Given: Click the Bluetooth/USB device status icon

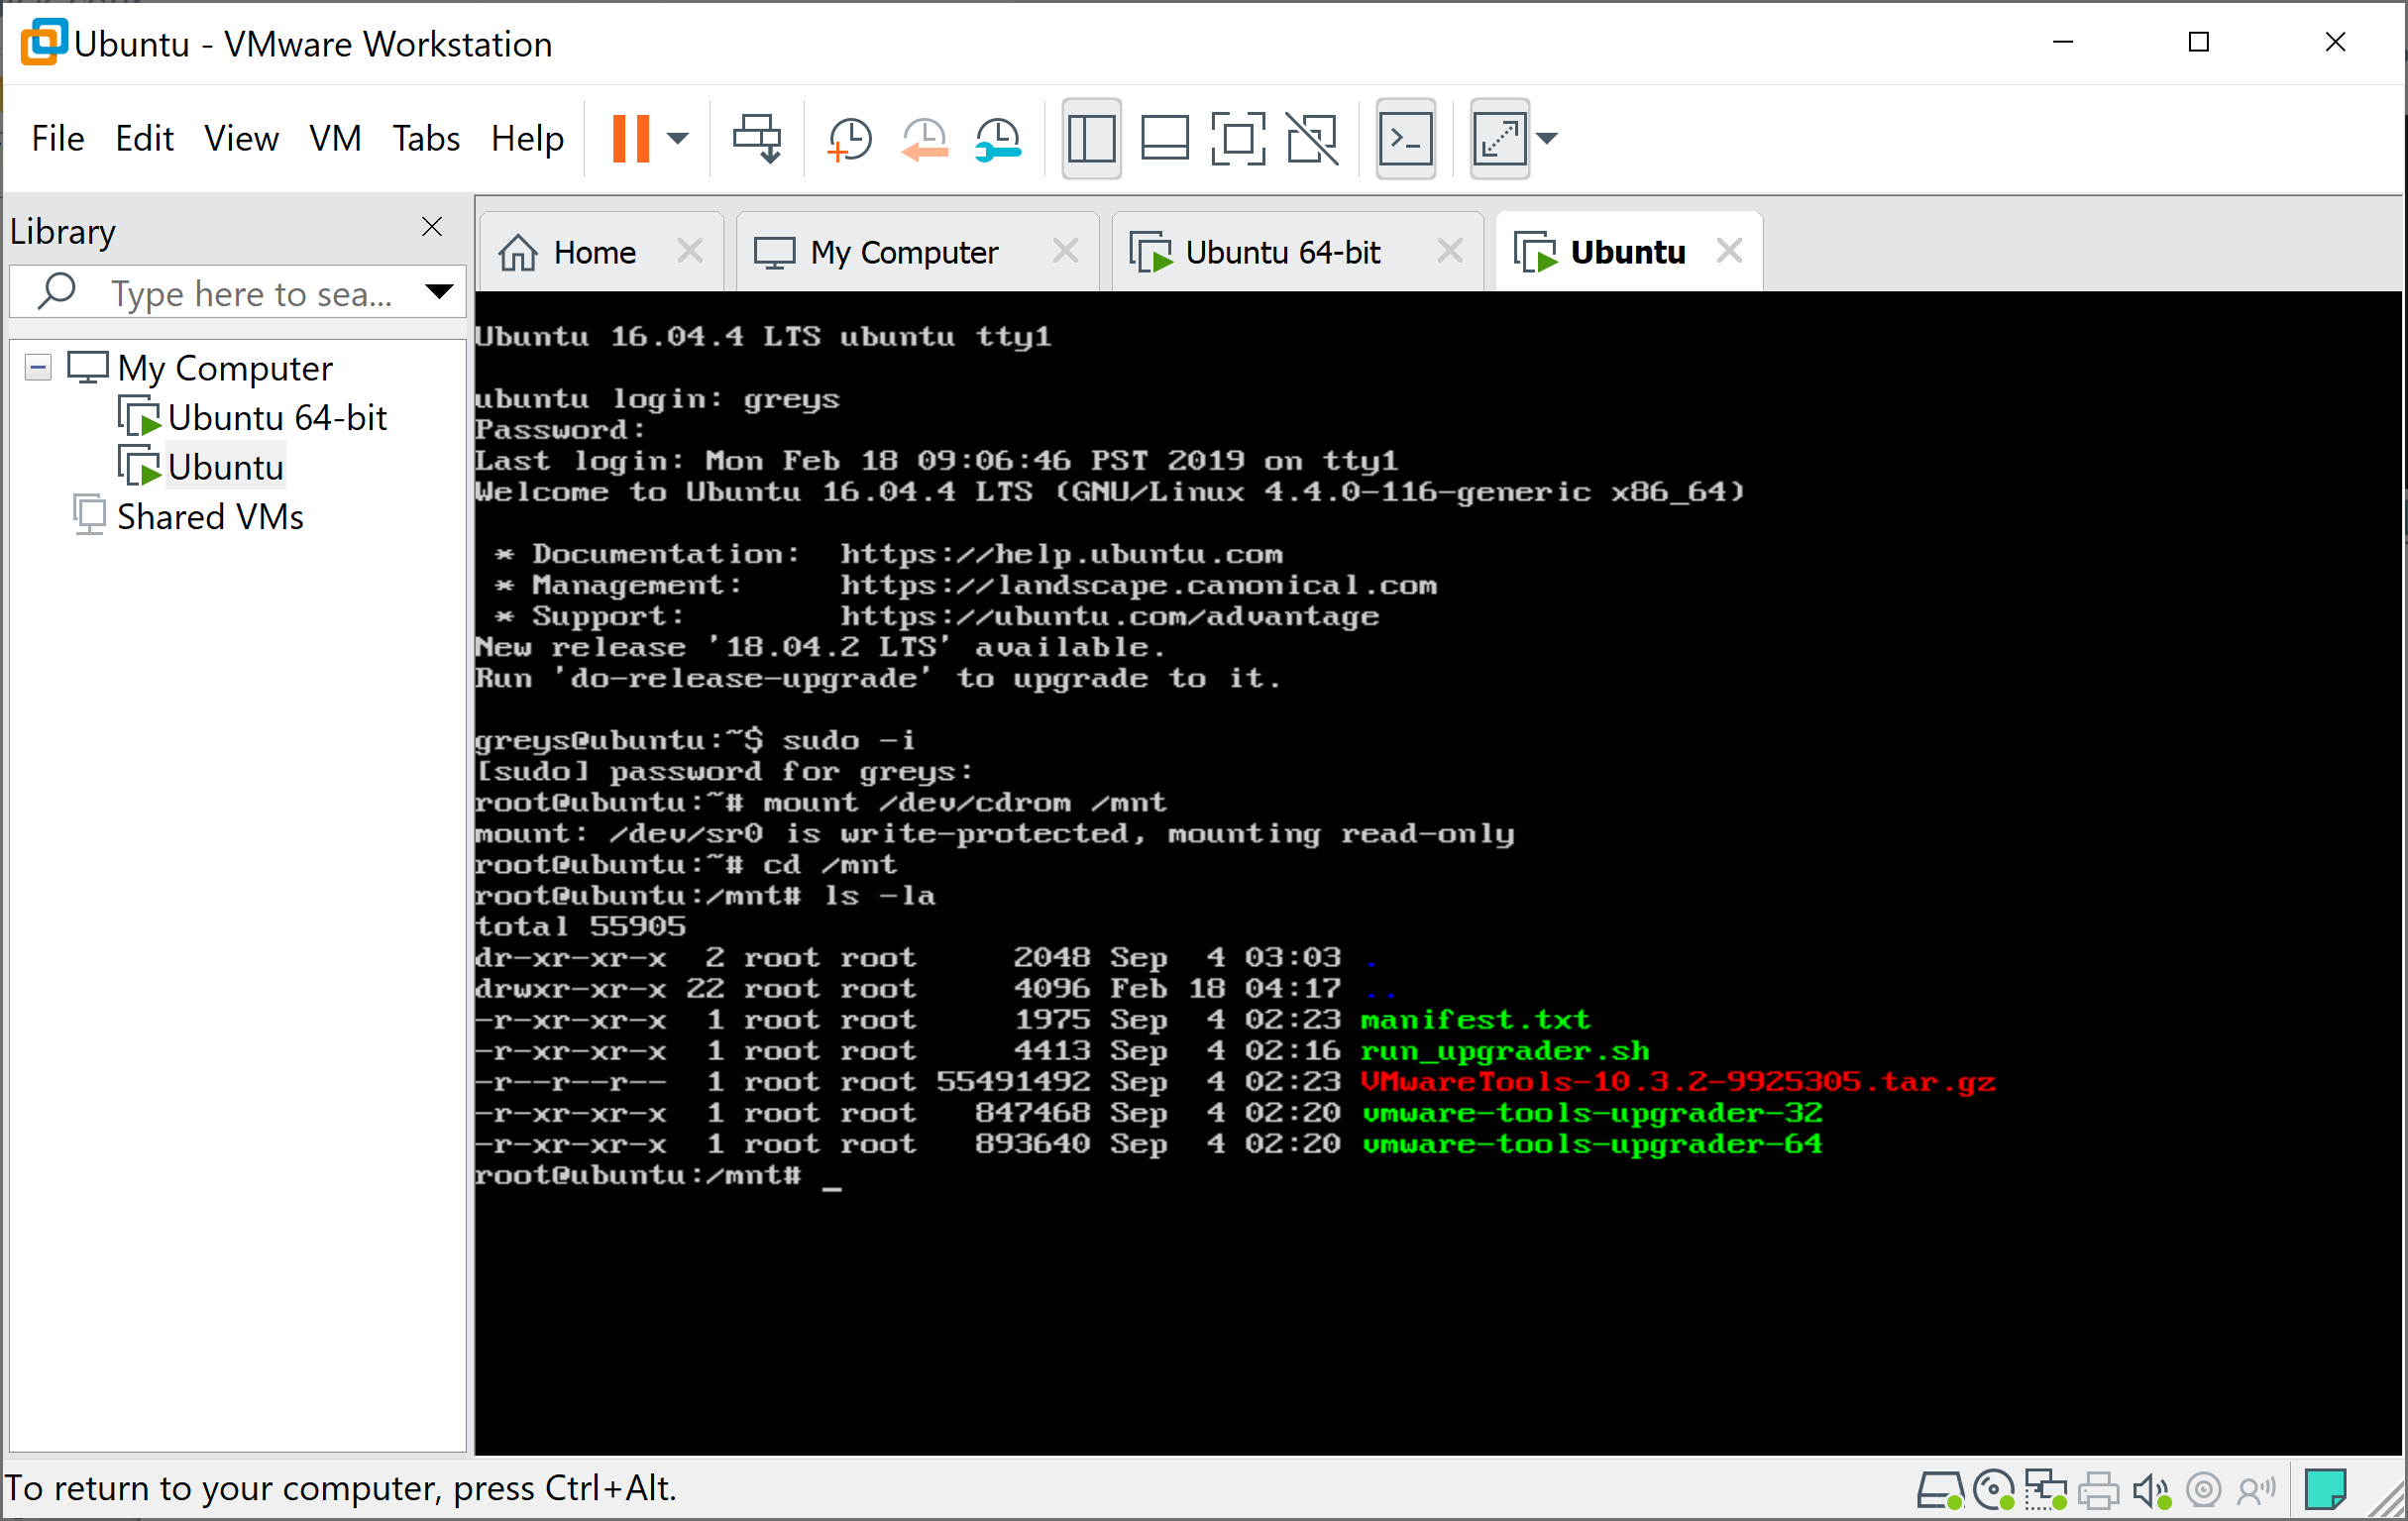Looking at the screenshot, I should pos(2256,1490).
